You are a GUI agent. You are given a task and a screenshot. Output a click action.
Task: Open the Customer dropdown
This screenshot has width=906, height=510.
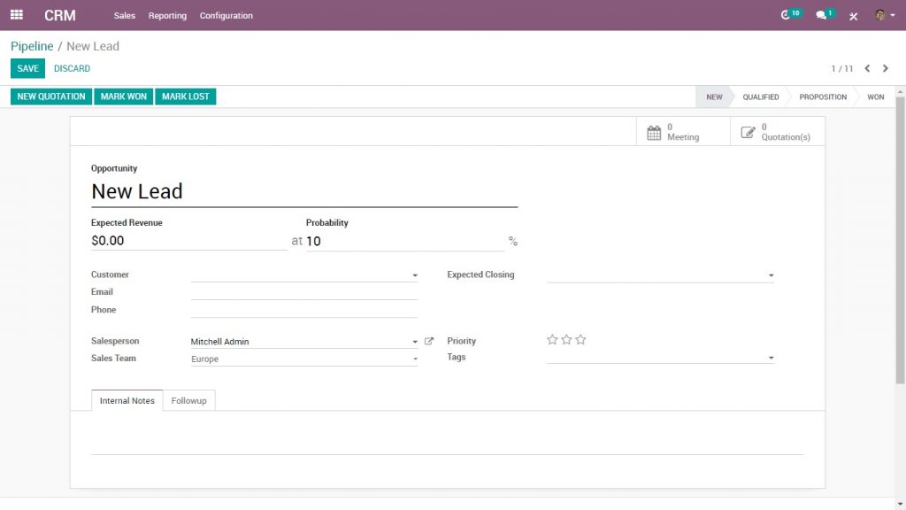[413, 274]
